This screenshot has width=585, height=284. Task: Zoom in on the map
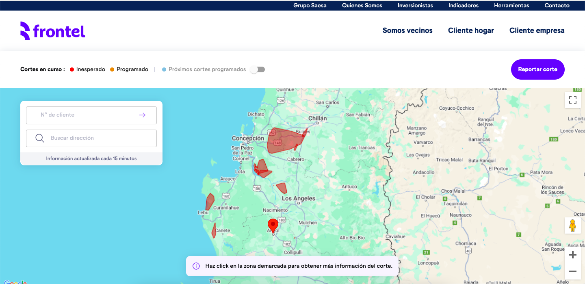[573, 255]
